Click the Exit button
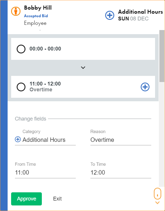The image size is (165, 211). [57, 199]
